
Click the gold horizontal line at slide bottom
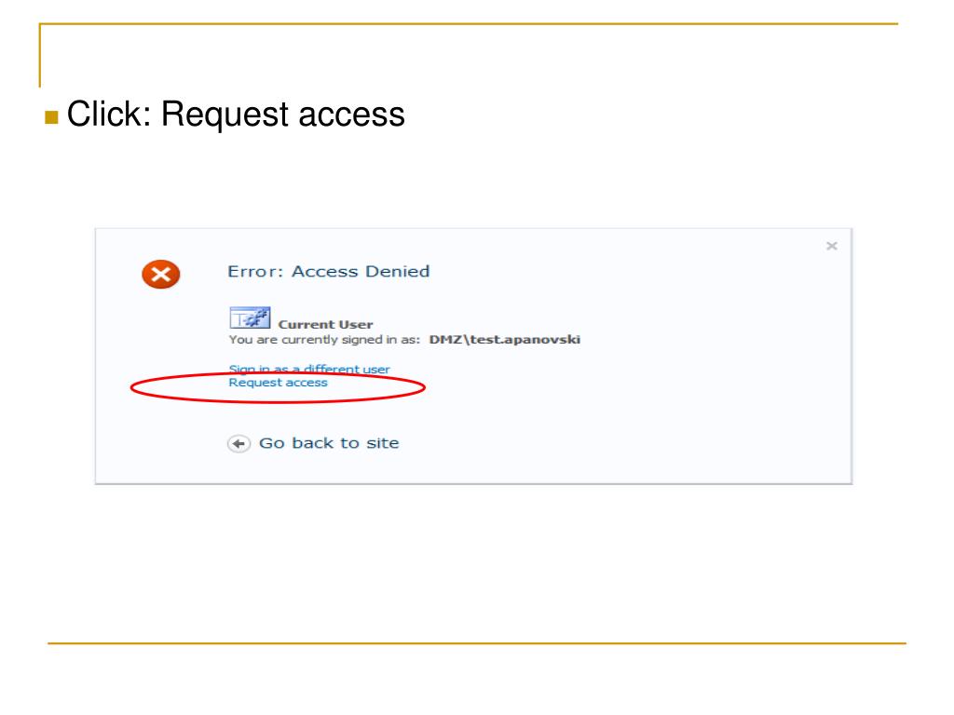(x=477, y=642)
